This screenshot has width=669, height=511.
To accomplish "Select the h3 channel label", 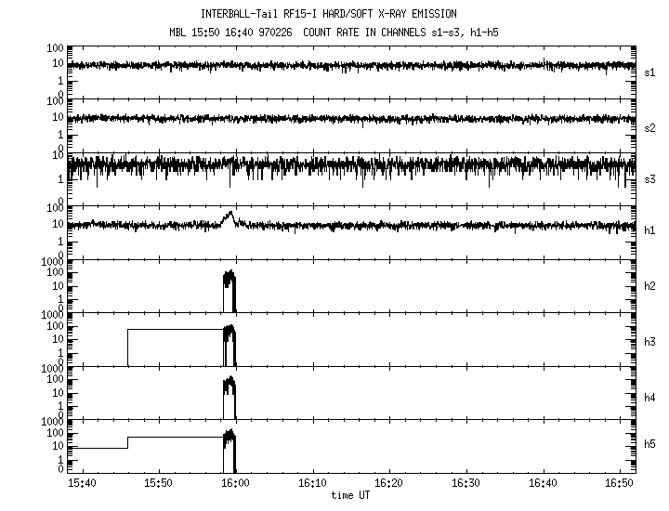I will tap(650, 340).
